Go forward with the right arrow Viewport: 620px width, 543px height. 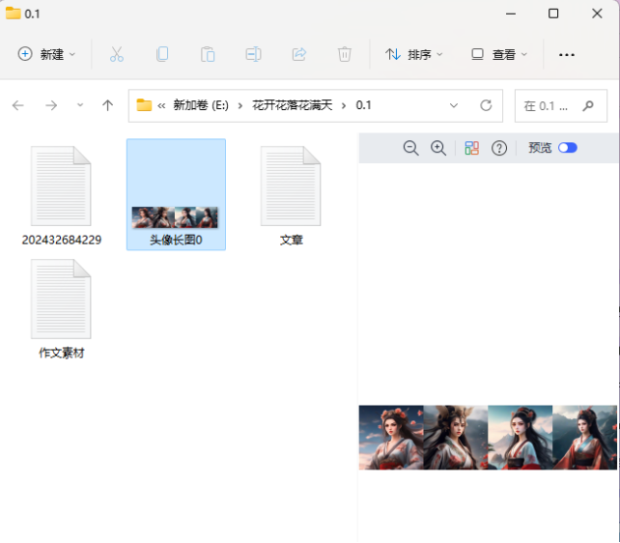coord(51,105)
